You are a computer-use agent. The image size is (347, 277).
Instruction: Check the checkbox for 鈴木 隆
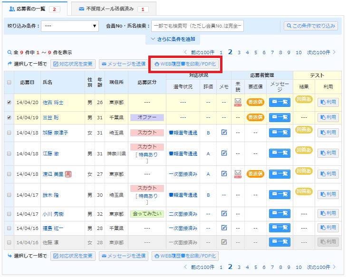point(9,195)
